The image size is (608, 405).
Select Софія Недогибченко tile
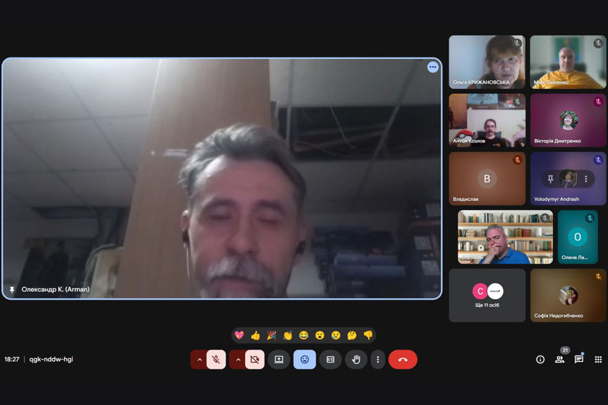pyautogui.click(x=568, y=296)
